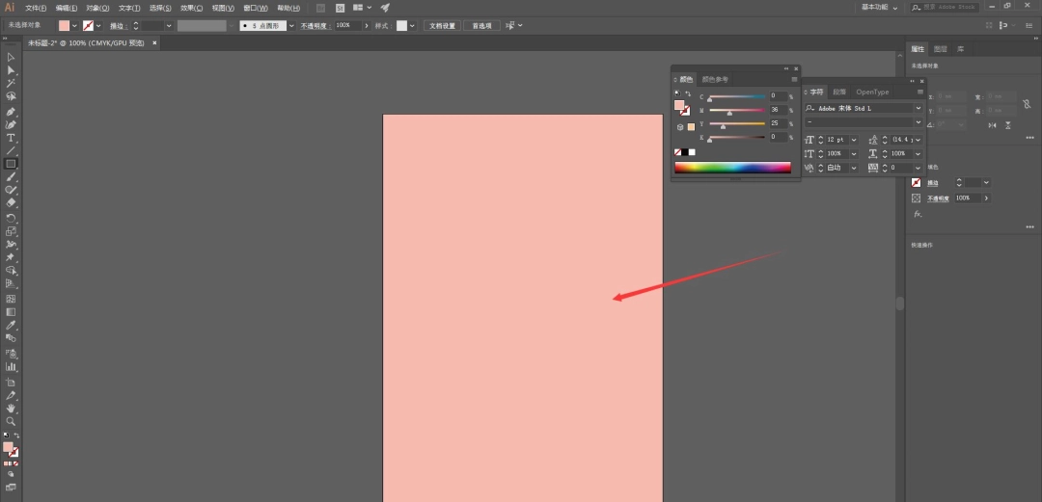This screenshot has width=1042, height=502.
Task: Open the leading 14.4 dropdown
Action: [x=919, y=140]
